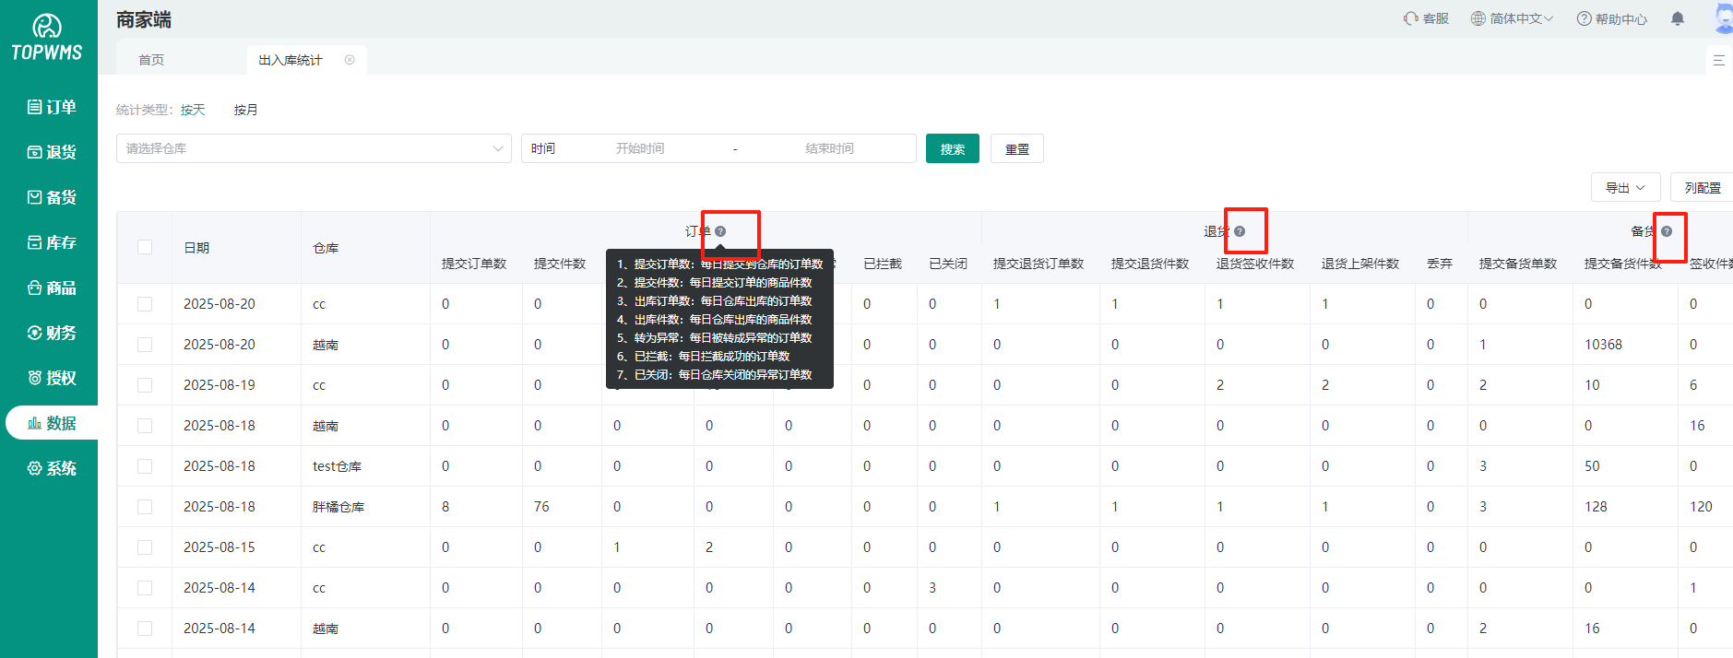Select the 2025-08-18 胖橘仓库 row checkbox
This screenshot has height=658, width=1733.
coord(145,507)
